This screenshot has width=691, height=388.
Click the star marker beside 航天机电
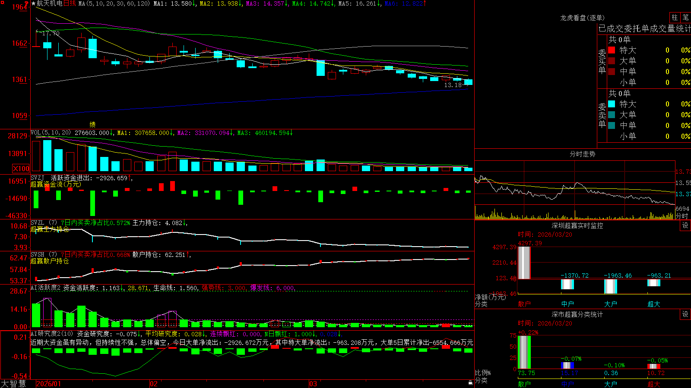point(33,3)
